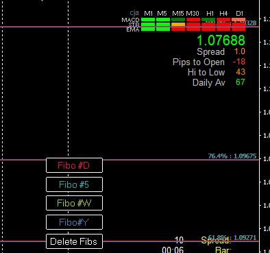Click the dark green MACD M15 signal cell

(x=178, y=20)
